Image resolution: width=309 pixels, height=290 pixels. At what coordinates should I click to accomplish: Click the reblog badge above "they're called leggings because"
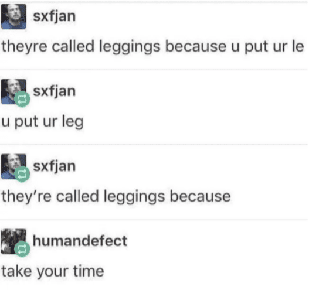tap(22, 174)
